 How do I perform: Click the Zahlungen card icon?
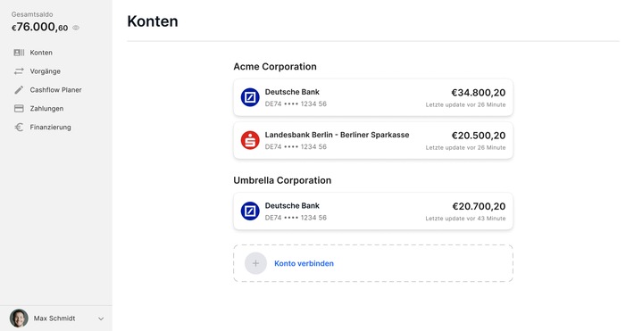pos(19,108)
